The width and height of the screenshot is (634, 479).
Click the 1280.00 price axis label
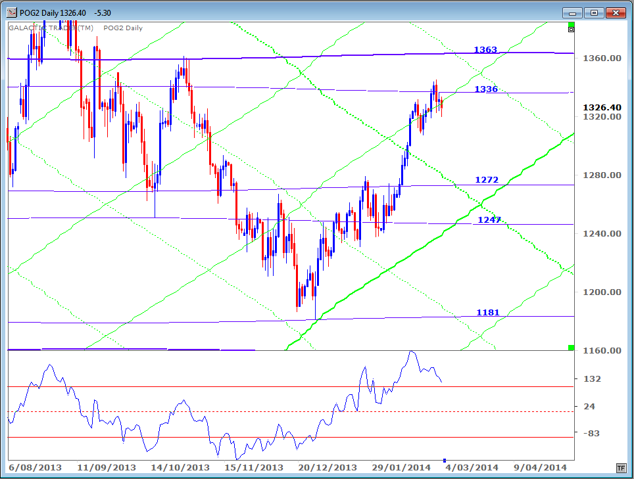(x=602, y=175)
